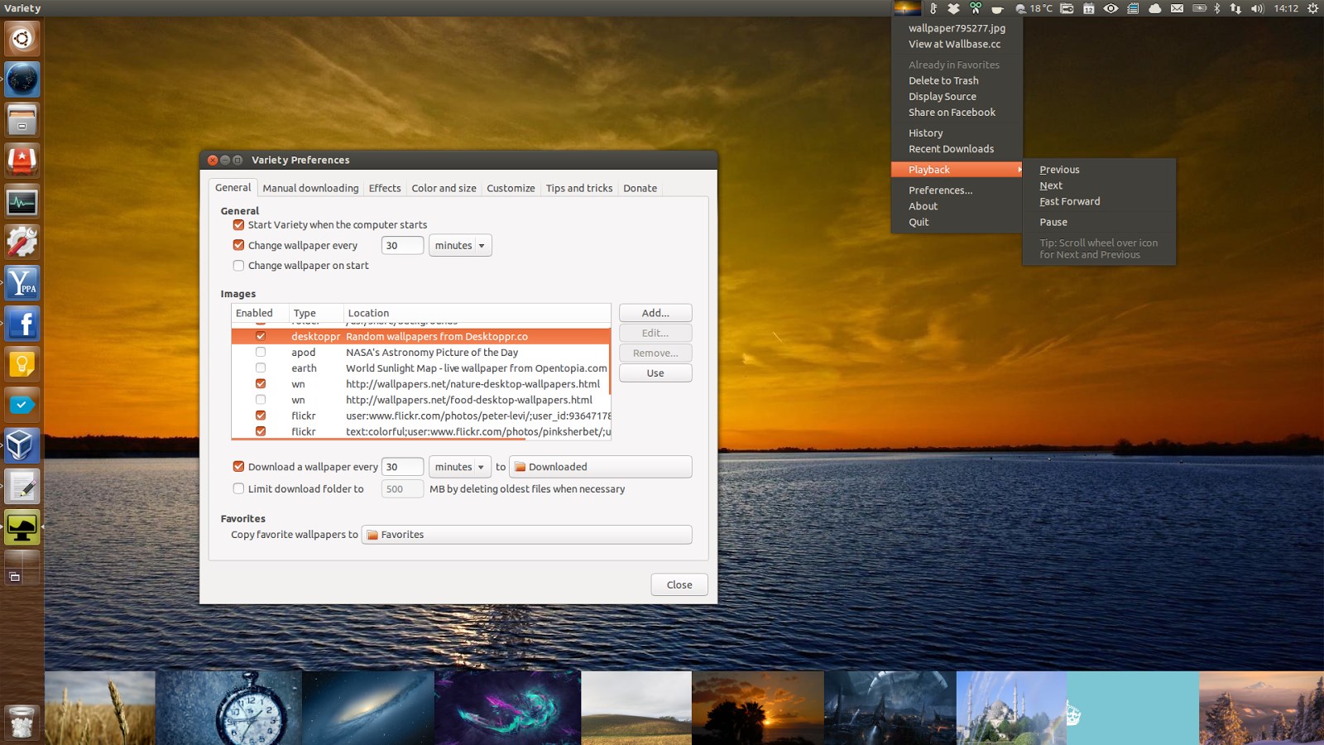Switch to the Effects tab
The height and width of the screenshot is (745, 1324).
click(385, 189)
